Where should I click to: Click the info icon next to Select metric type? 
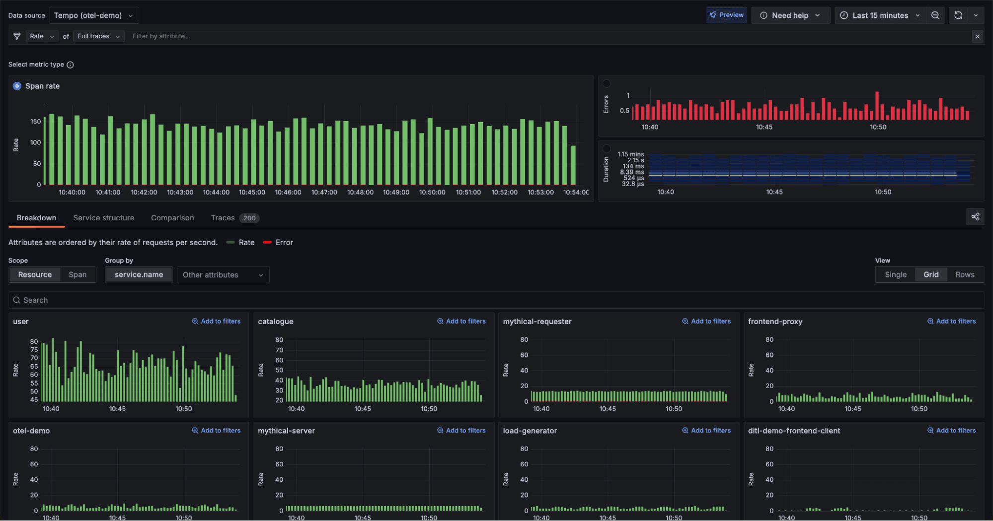pyautogui.click(x=70, y=65)
